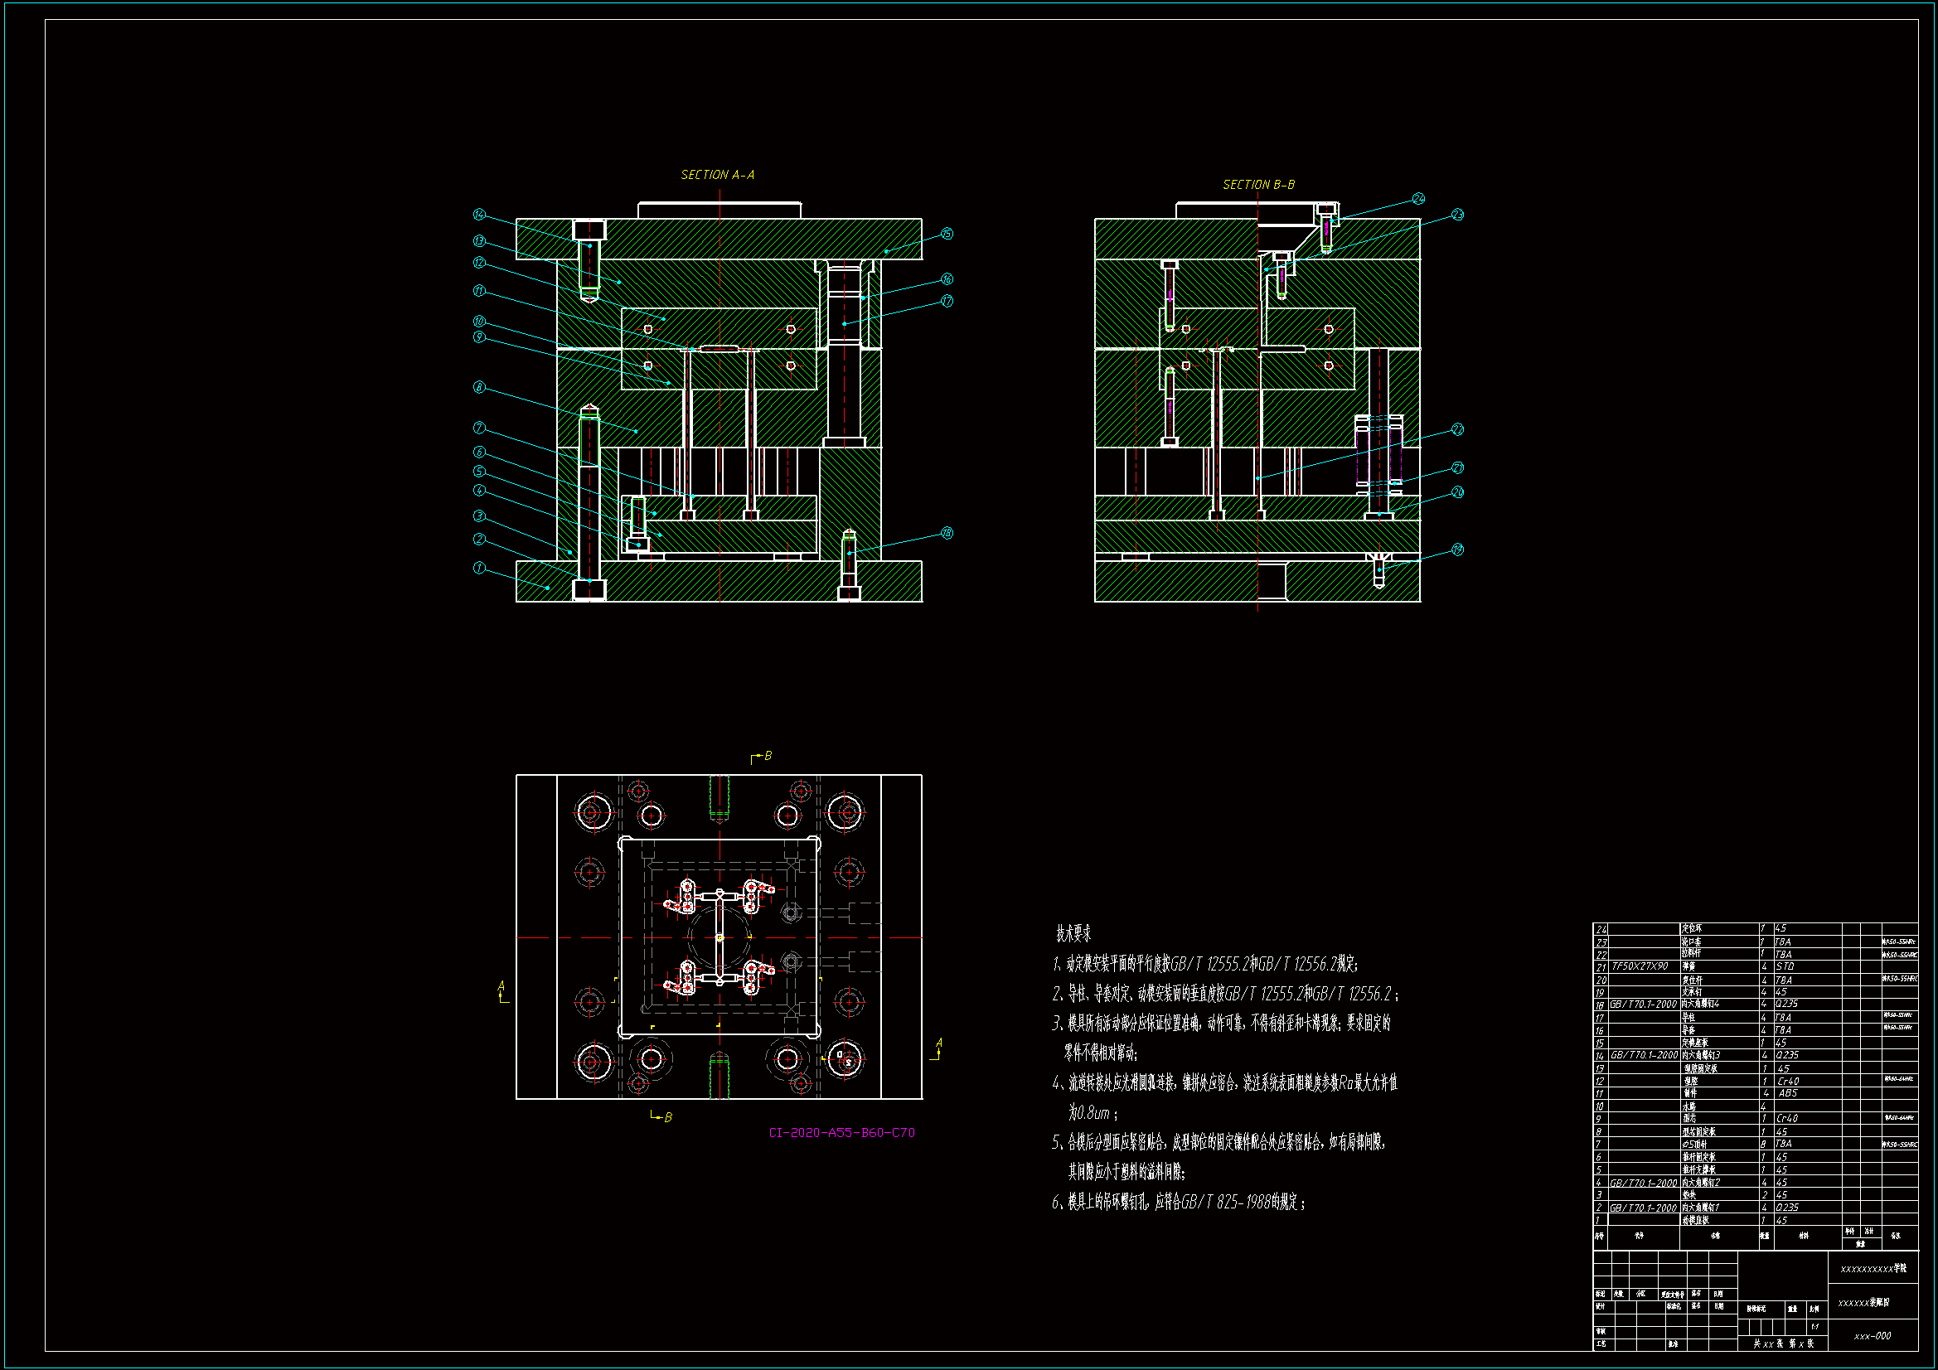Click the 1:1 scale cell in title block
Screen dimensions: 1938x1370
[x=1814, y=1327]
